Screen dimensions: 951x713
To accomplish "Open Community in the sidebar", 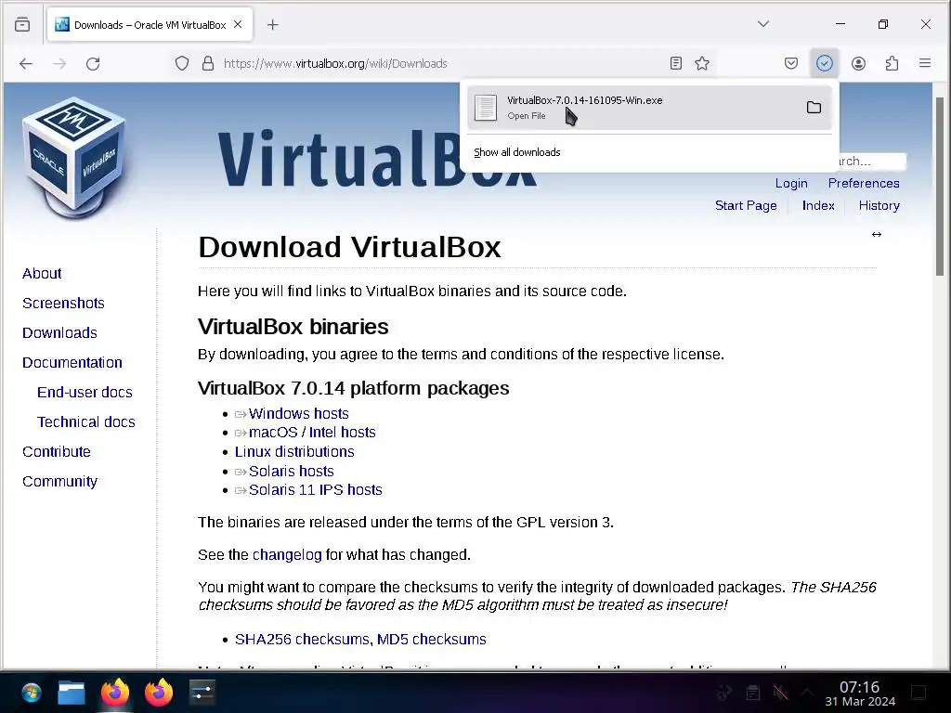I will 59,482.
